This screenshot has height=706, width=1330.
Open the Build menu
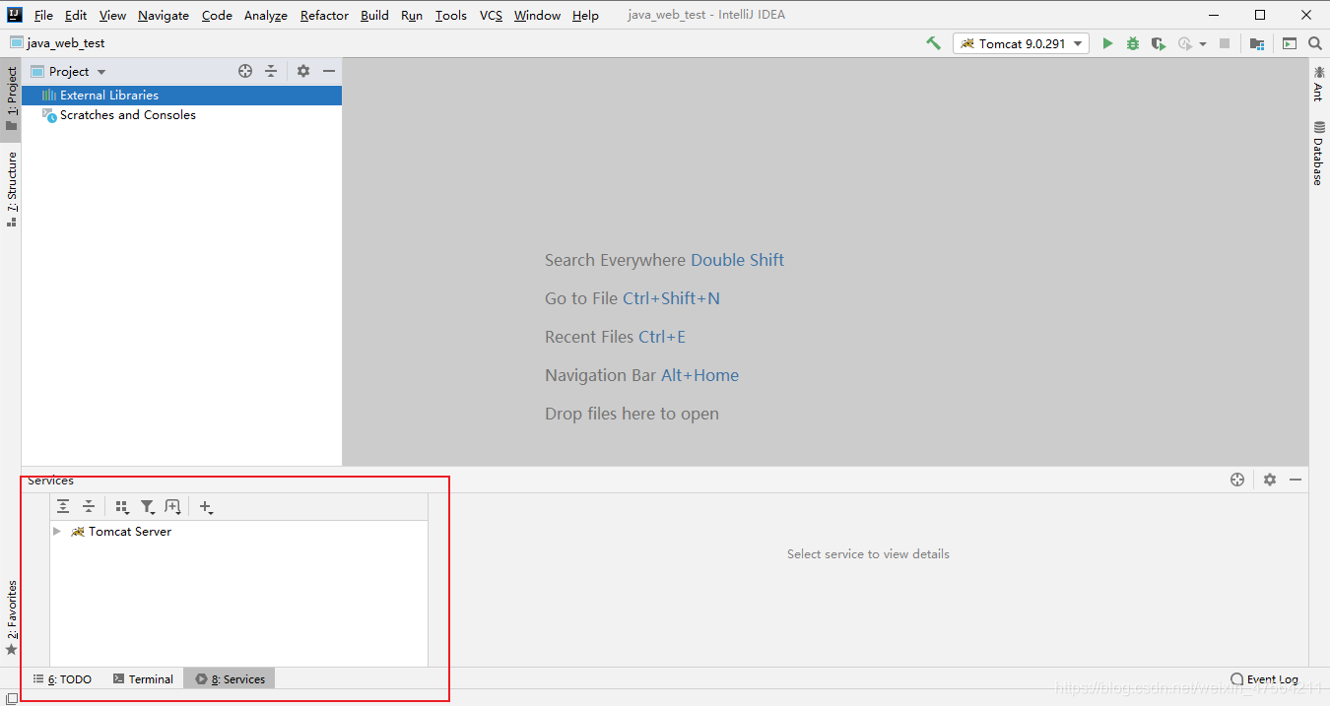[374, 15]
